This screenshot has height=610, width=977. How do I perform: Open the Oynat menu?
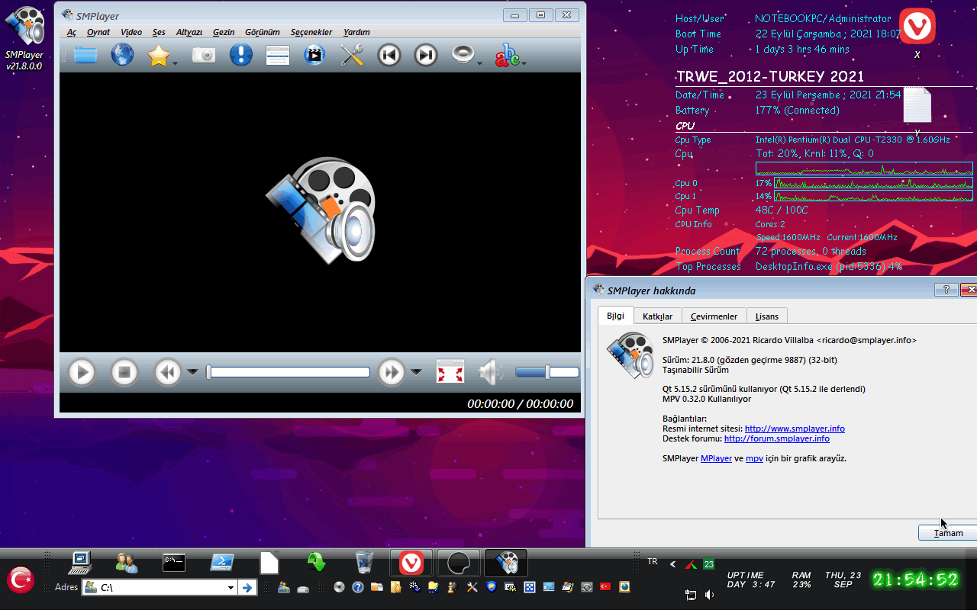click(98, 32)
